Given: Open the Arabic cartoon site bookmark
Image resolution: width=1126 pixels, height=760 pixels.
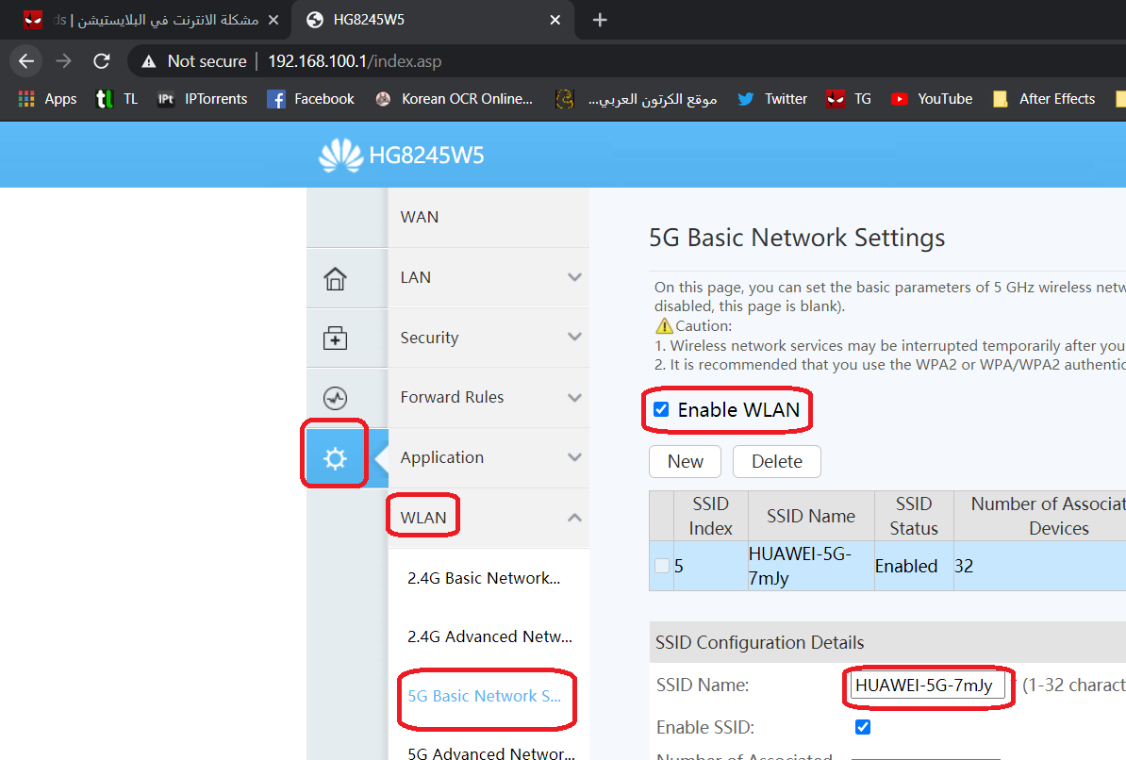Looking at the screenshot, I should coord(637,99).
